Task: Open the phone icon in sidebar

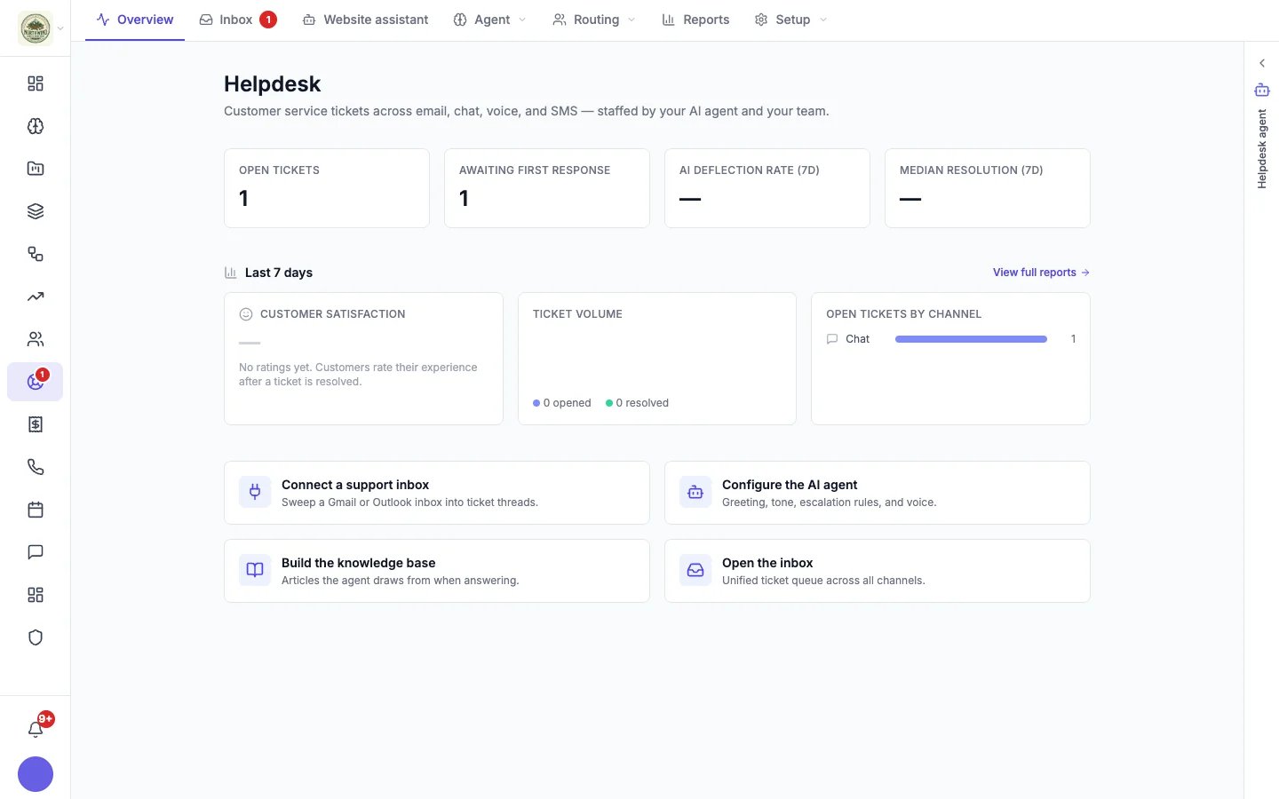Action: [x=36, y=467]
